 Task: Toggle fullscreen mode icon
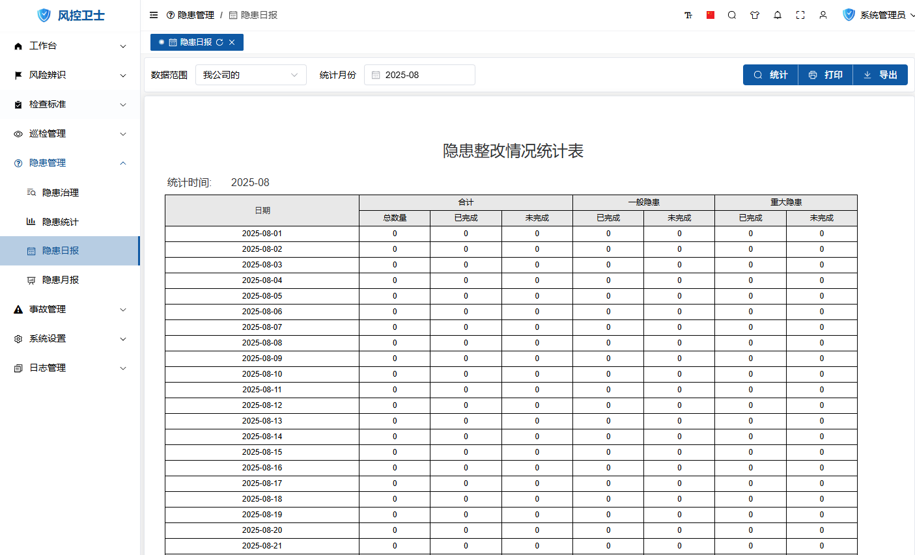(x=800, y=15)
